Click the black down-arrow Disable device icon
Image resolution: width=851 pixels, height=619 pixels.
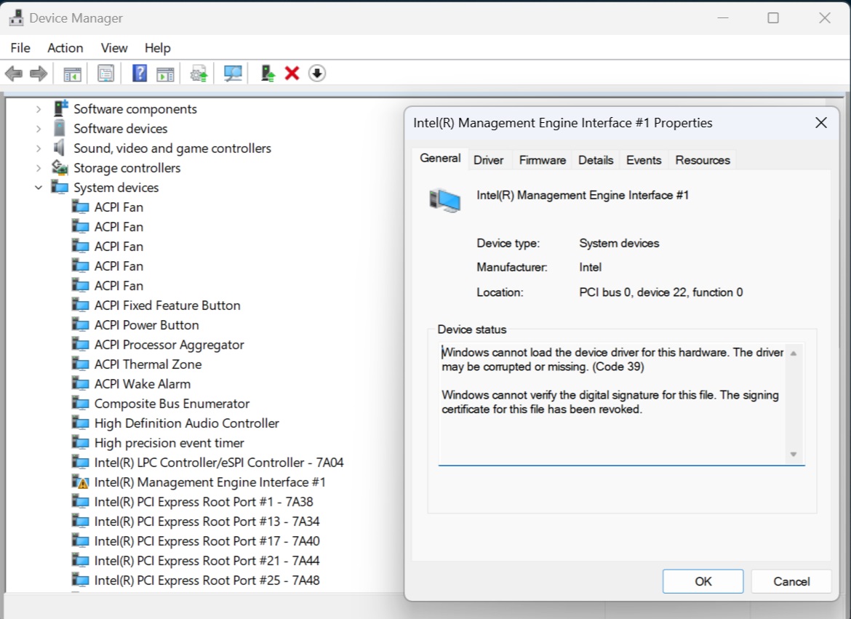(x=317, y=73)
